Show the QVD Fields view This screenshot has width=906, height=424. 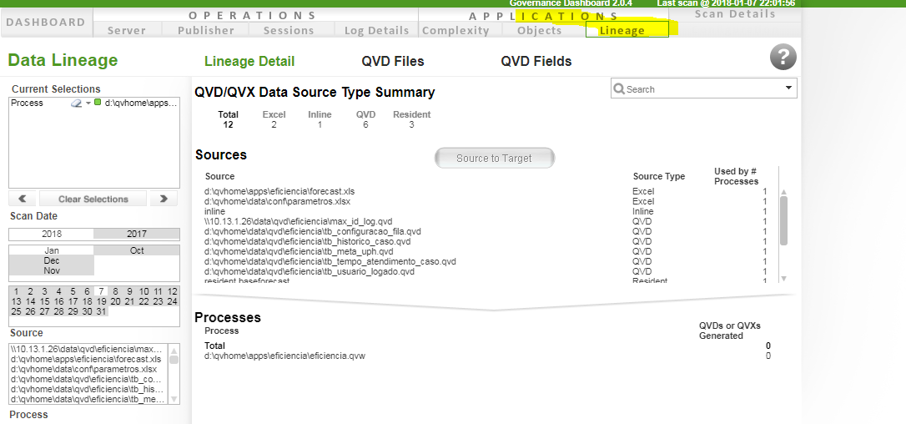point(536,61)
